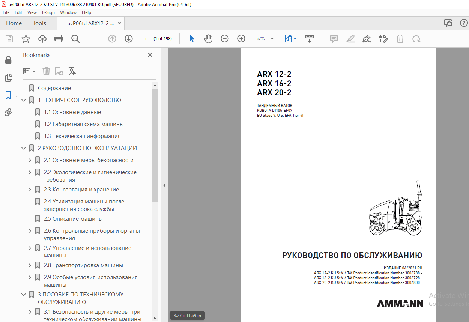Image resolution: width=469 pixels, height=322 pixels.
Task: Expand 2.3 Консервация и хранение
Action: click(30, 190)
